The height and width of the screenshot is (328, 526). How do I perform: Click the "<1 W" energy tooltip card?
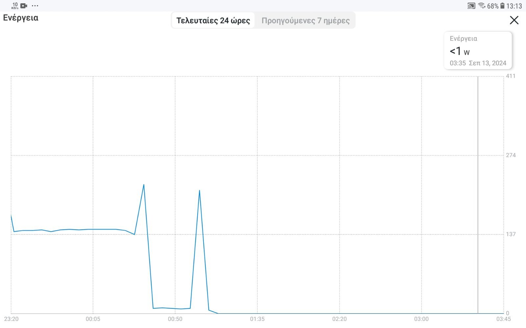click(x=478, y=51)
